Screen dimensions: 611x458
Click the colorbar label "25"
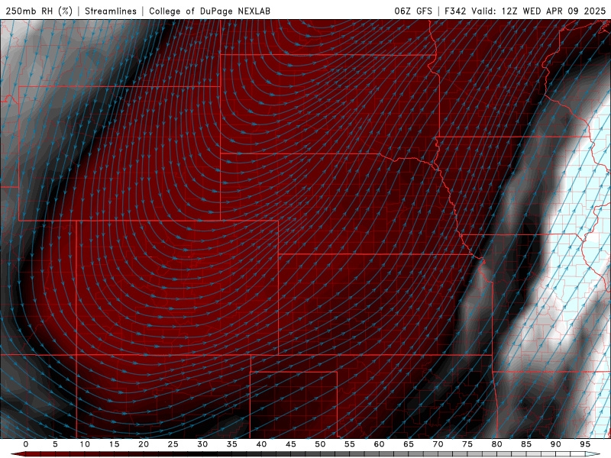[173, 444]
